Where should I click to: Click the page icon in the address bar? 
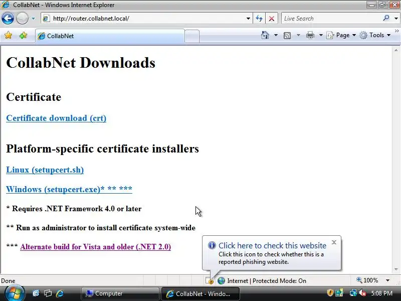coord(46,19)
